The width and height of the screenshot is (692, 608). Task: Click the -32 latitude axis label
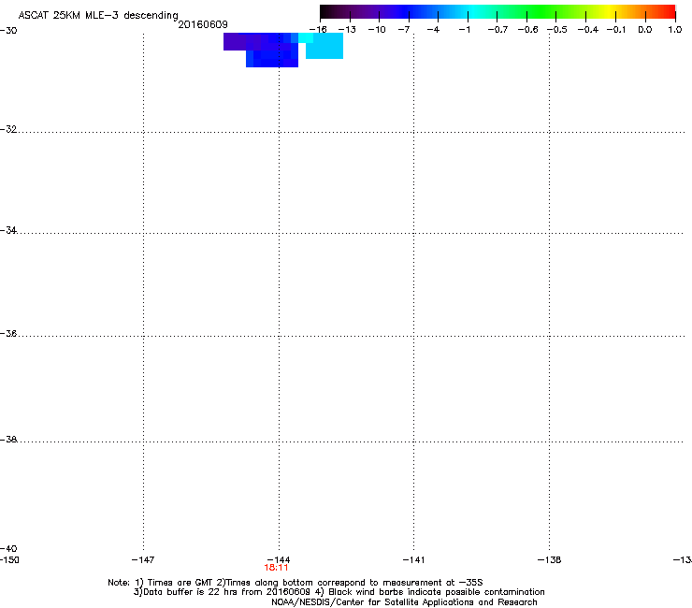[8, 129]
